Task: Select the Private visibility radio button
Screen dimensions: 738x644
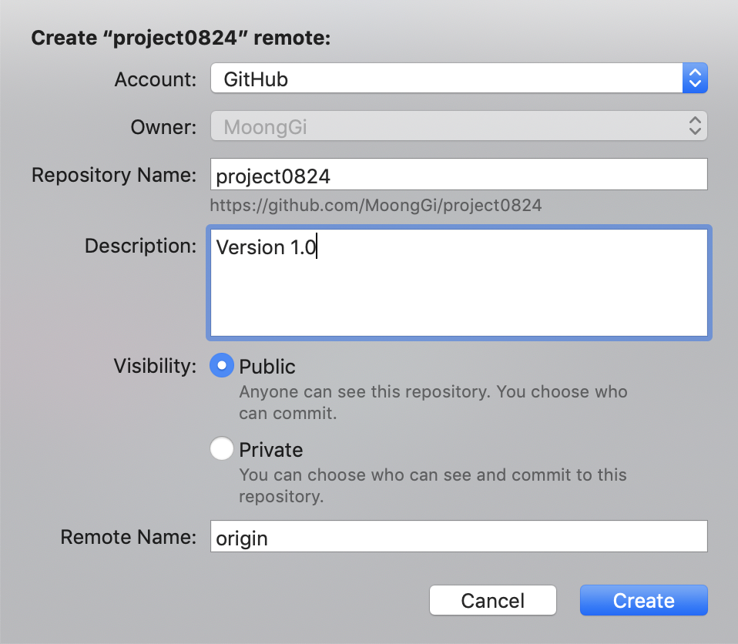Action: coord(222,448)
